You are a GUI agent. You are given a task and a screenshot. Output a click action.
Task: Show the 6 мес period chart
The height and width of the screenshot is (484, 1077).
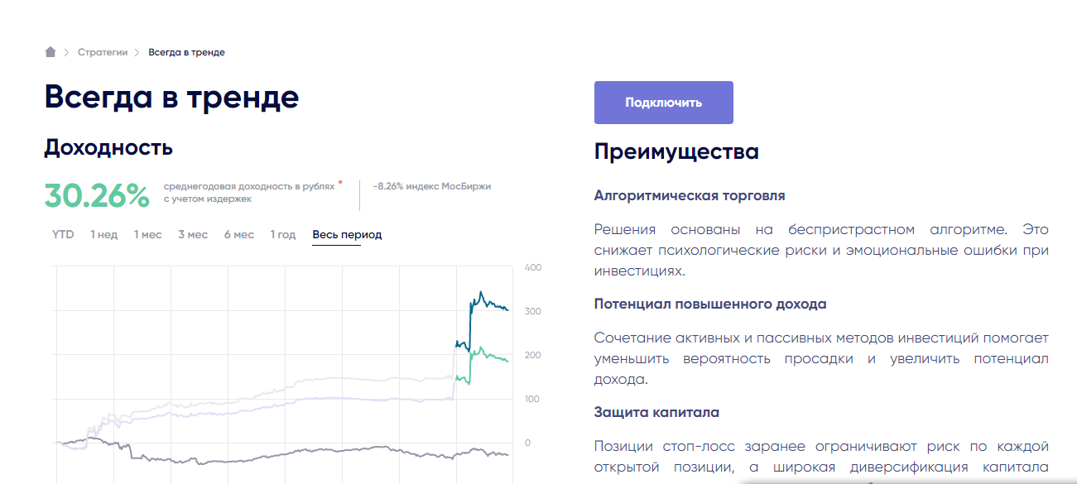click(239, 234)
